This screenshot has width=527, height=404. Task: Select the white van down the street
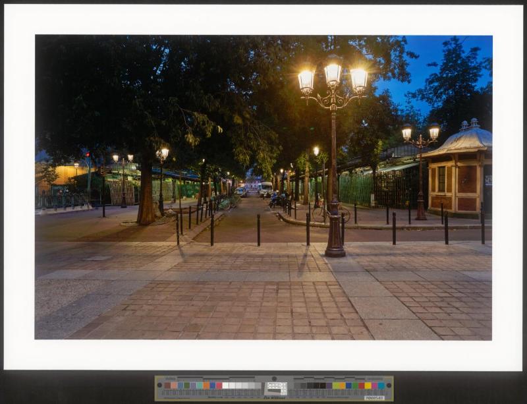click(265, 188)
